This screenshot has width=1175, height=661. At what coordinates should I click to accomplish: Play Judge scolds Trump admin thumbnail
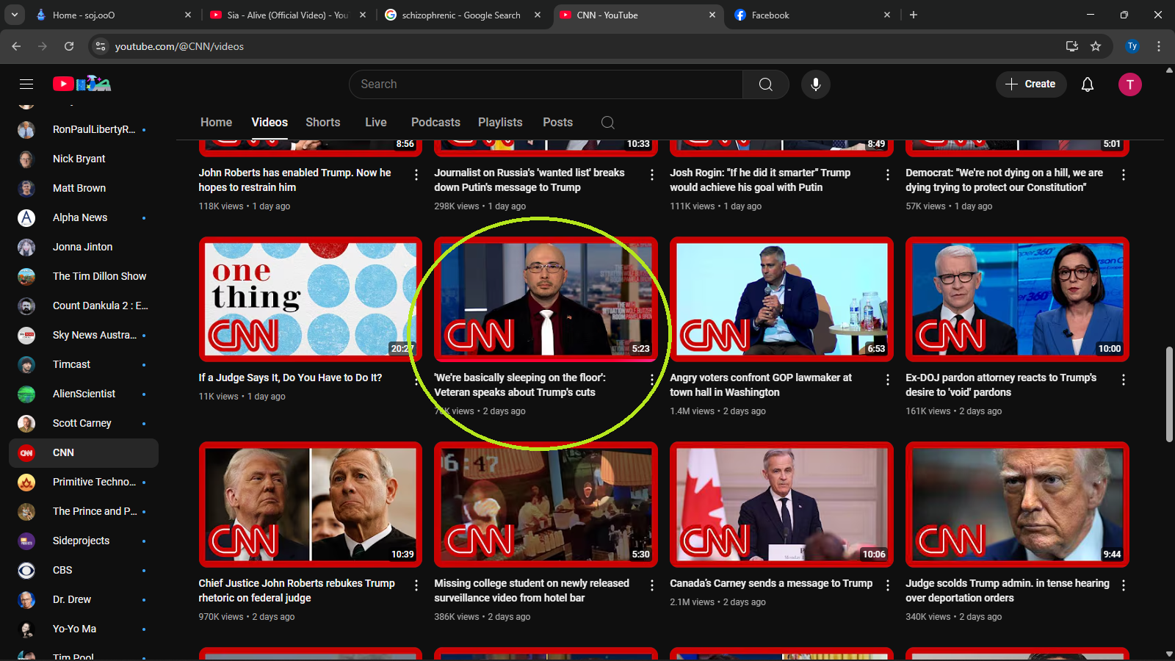pos(1017,505)
